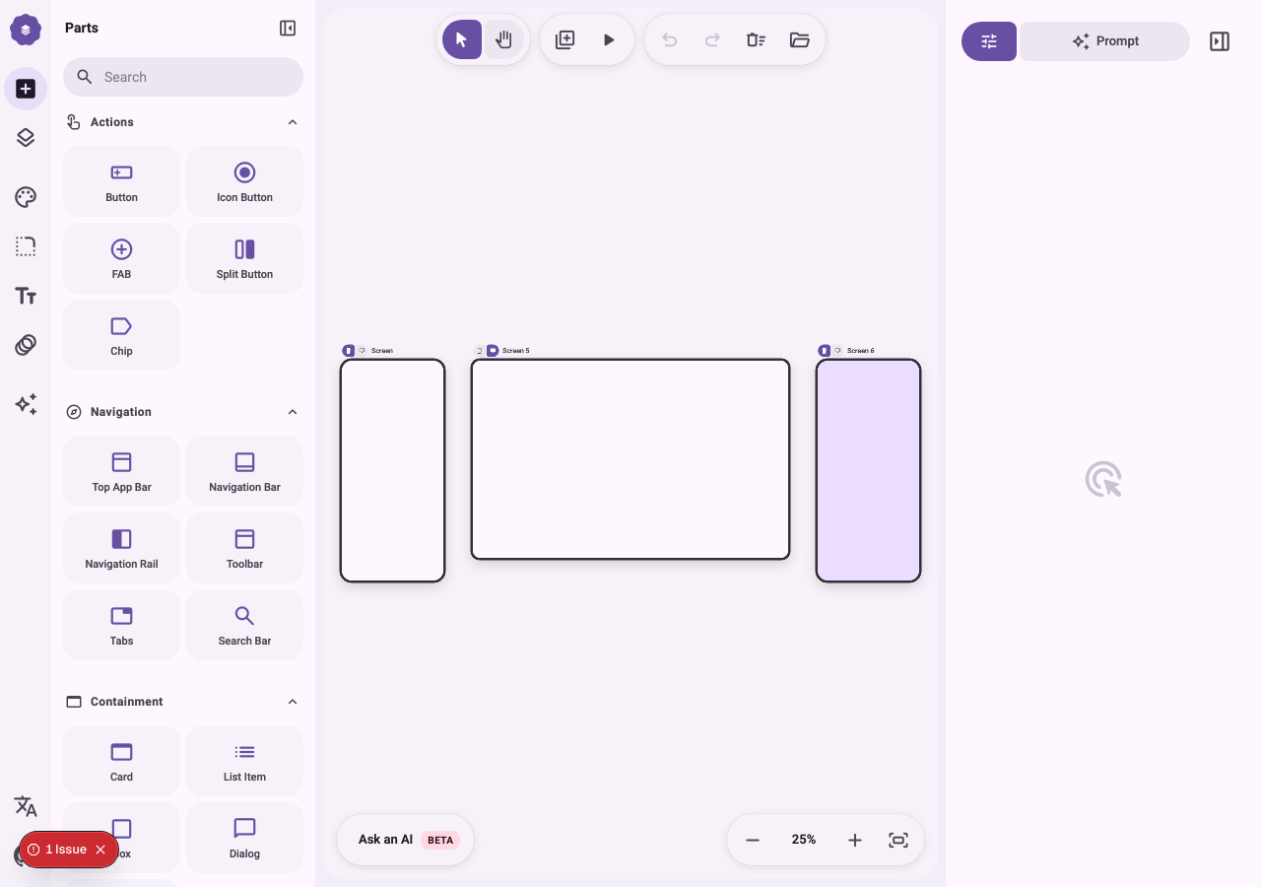Collapse the Parts panel with the sidebar icon
This screenshot has width=1261, height=887.
coord(288,29)
